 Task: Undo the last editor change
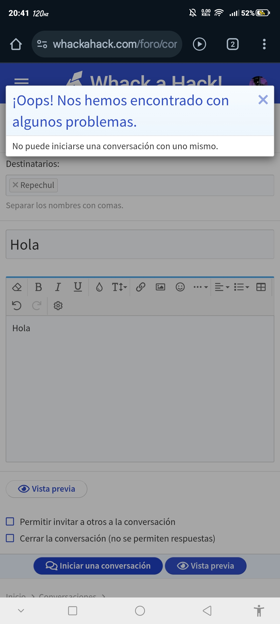coord(17,305)
